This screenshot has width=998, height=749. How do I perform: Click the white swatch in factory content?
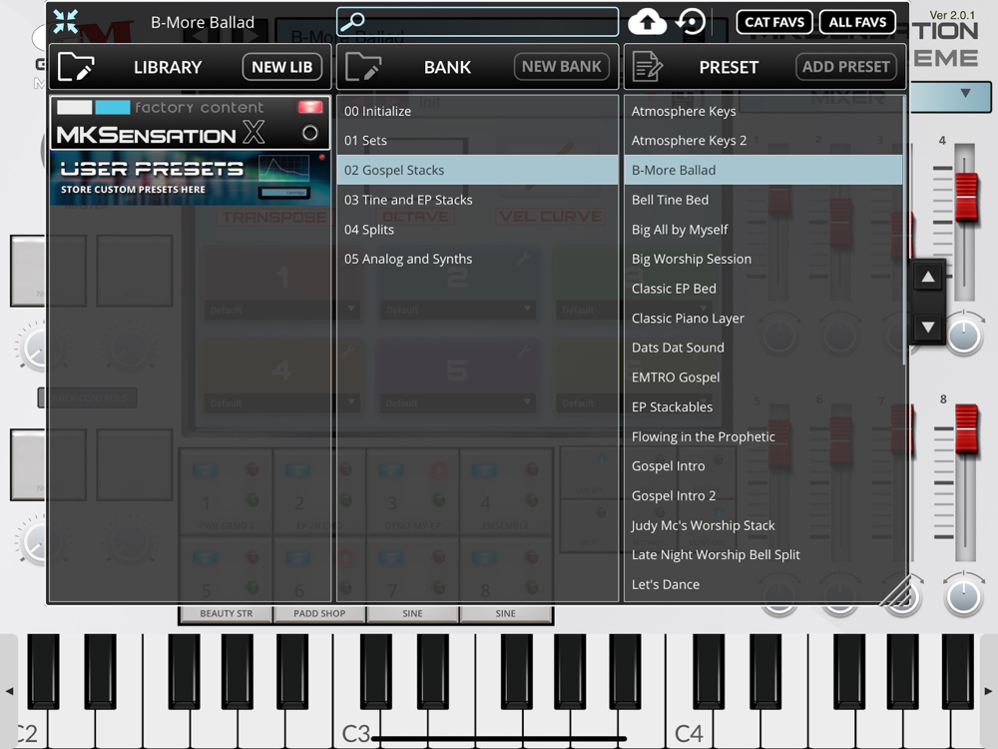(x=75, y=107)
